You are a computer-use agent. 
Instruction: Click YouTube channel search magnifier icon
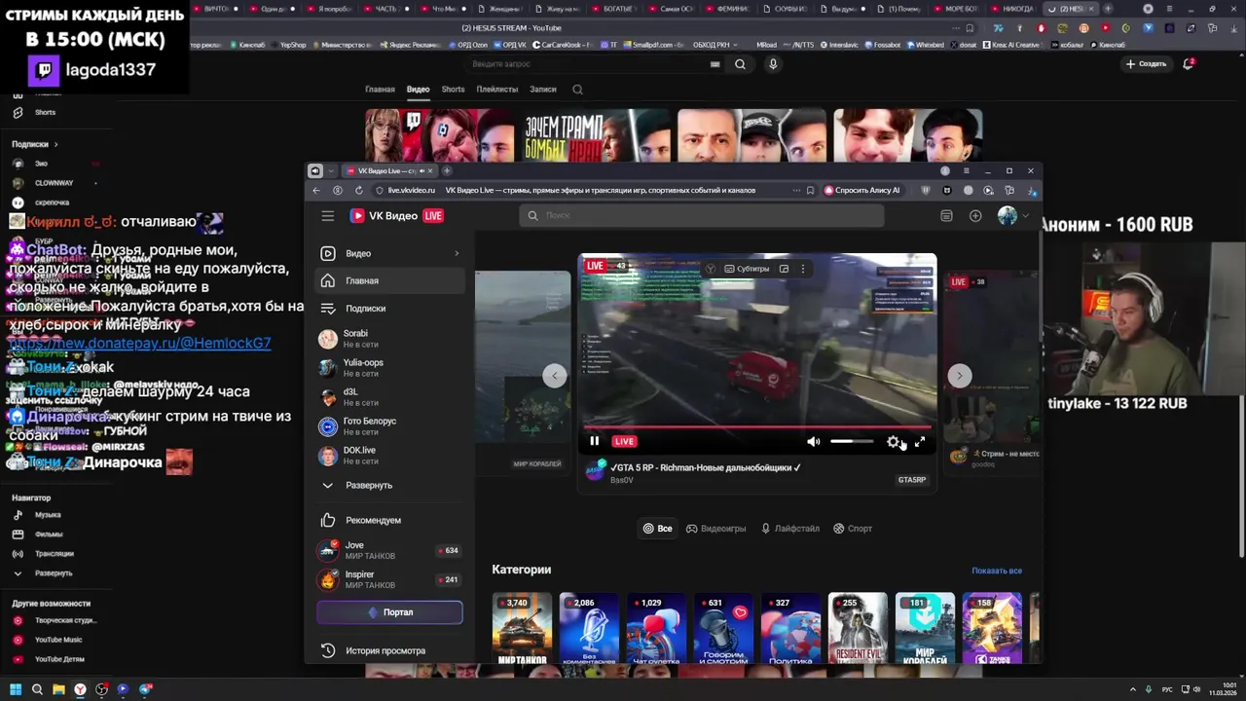pos(577,90)
